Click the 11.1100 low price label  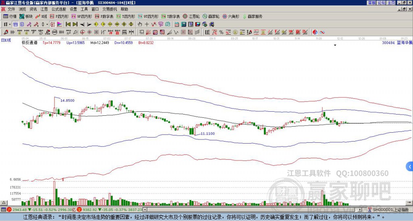pyautogui.click(x=208, y=133)
